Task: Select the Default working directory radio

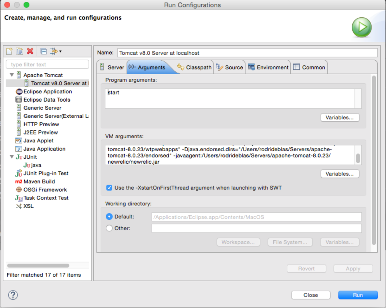Action: click(109, 217)
